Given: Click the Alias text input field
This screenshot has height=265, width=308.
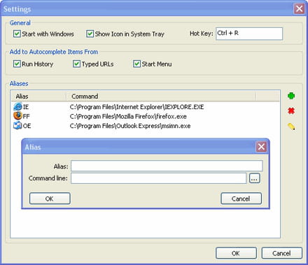Looking at the screenshot, I should click(167, 166).
